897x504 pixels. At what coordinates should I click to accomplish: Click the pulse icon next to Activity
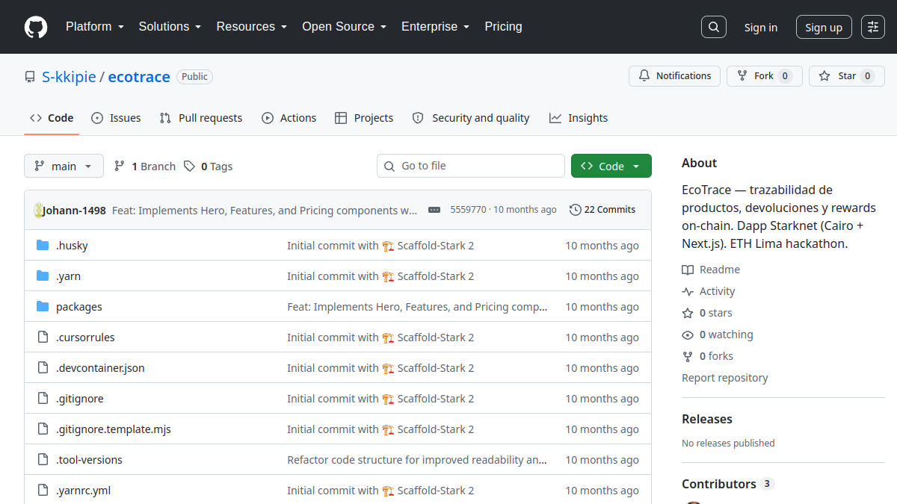(x=688, y=291)
